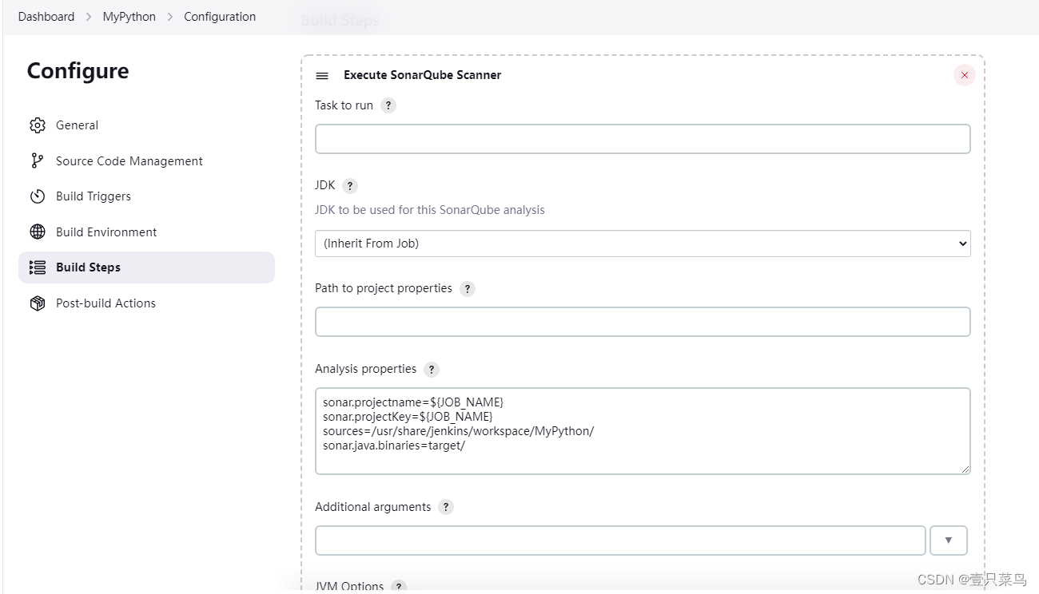
Task: Click the Source Code Management branch icon
Action: coord(38,161)
